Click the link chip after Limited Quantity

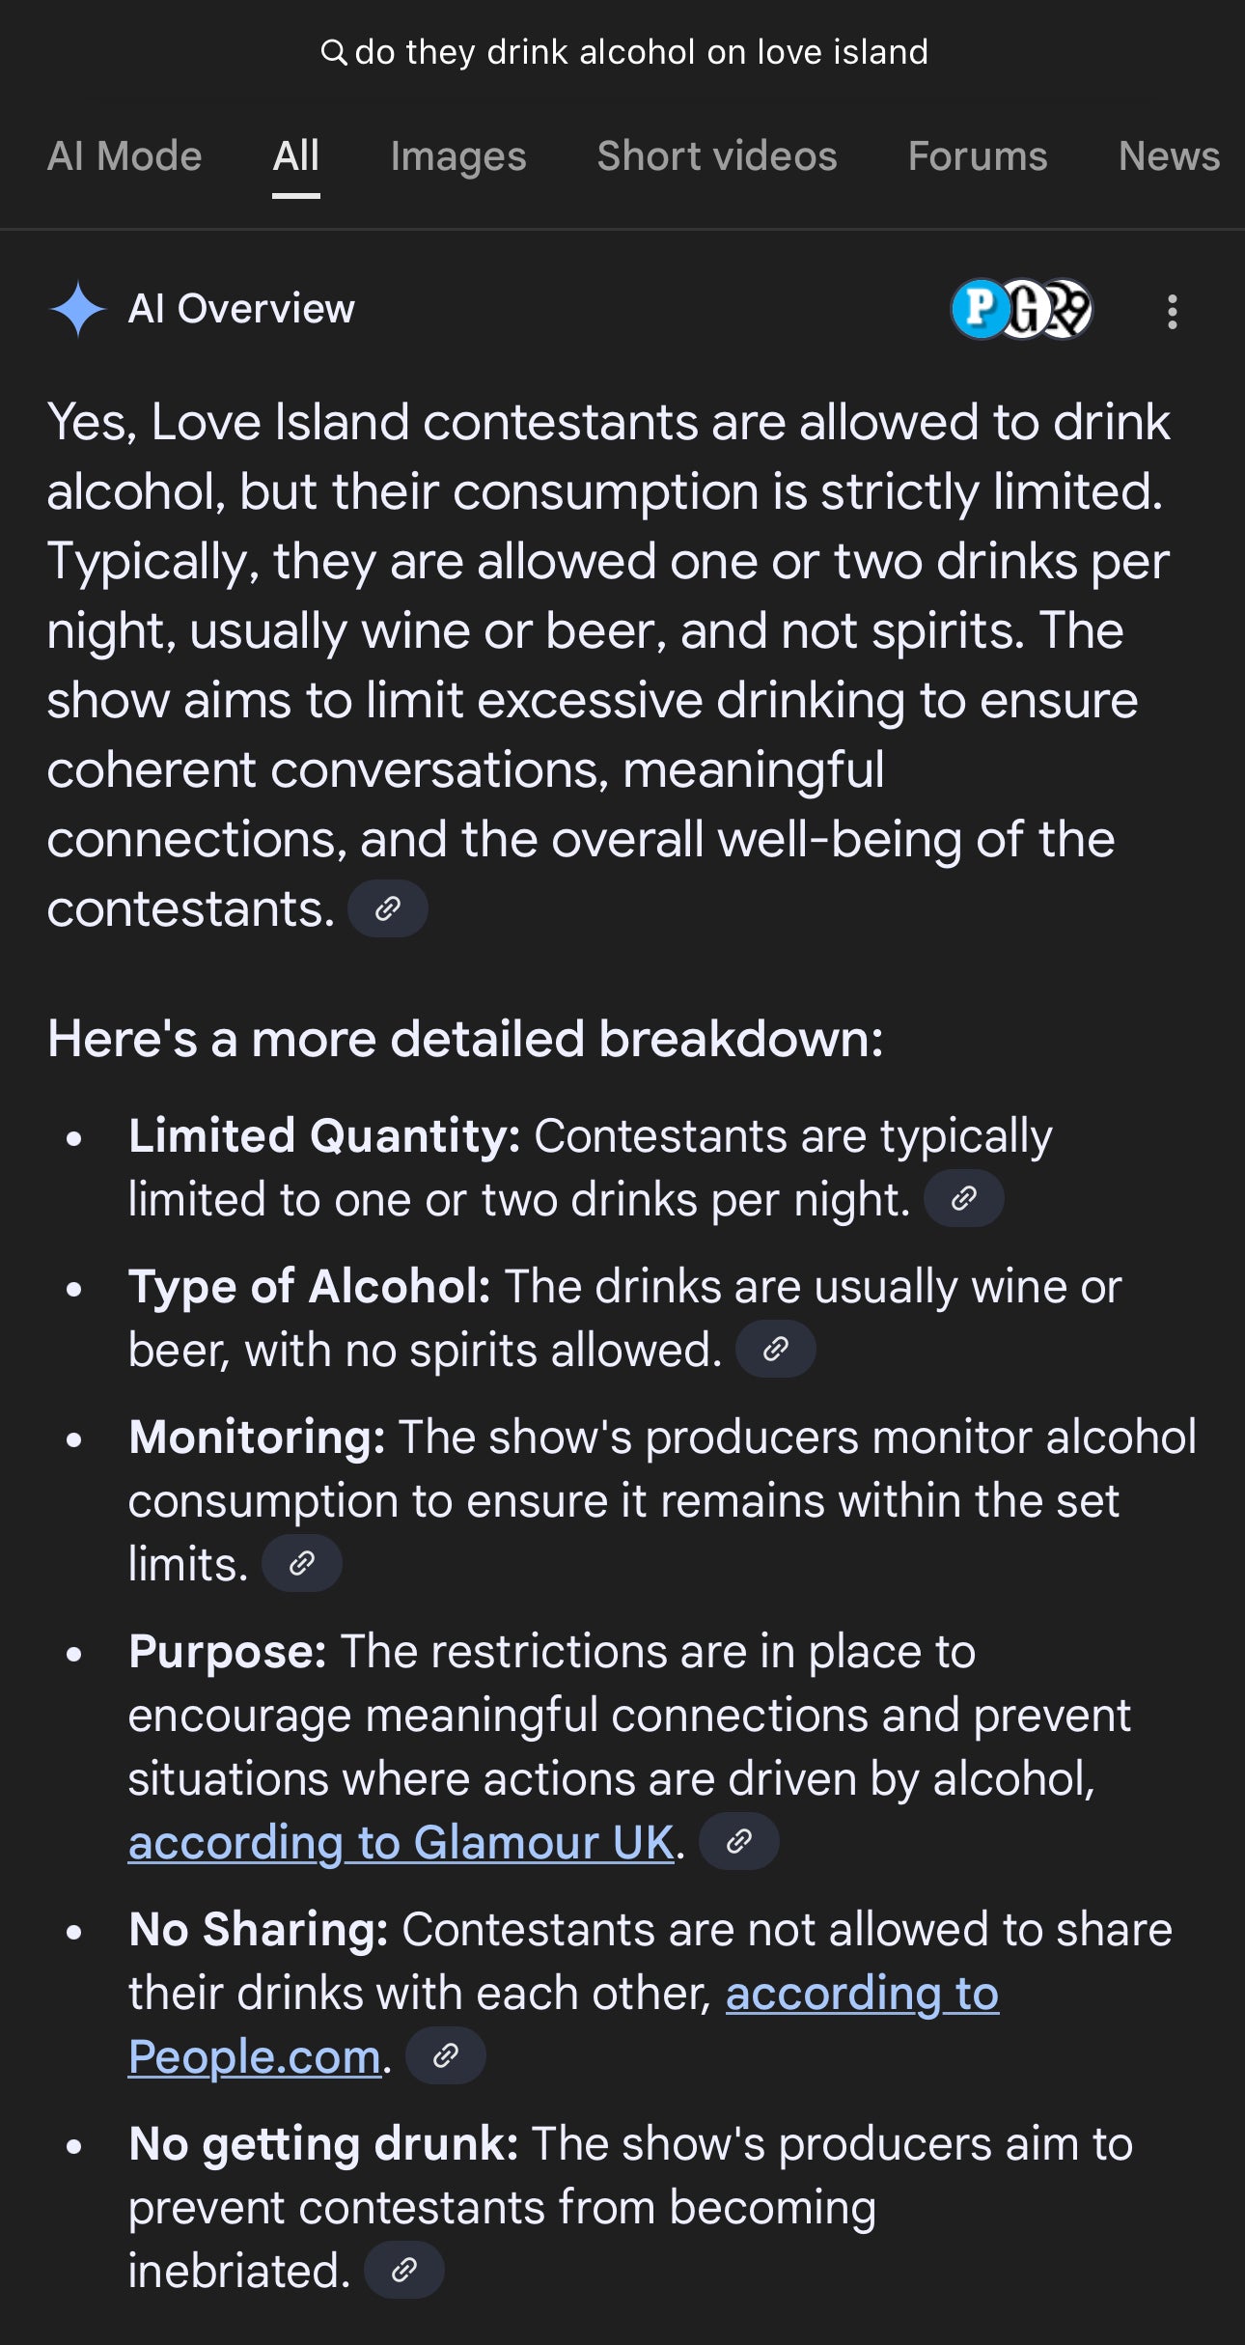(x=964, y=1199)
